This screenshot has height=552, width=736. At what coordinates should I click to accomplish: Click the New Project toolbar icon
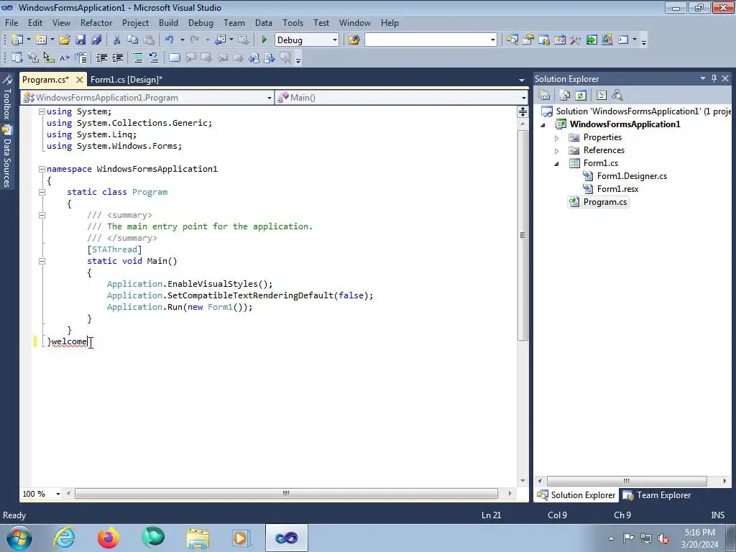tap(17, 40)
